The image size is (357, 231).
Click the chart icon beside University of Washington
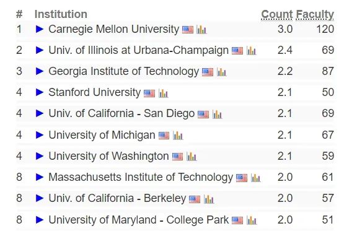(x=192, y=157)
